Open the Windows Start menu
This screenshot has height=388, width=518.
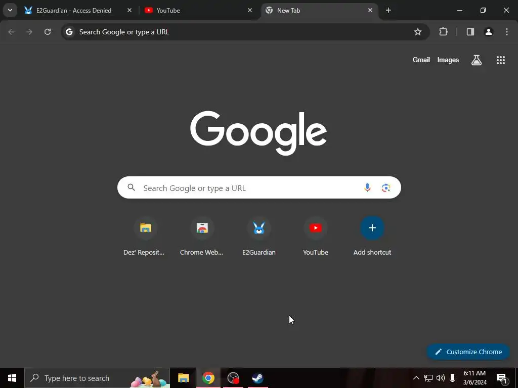12,378
